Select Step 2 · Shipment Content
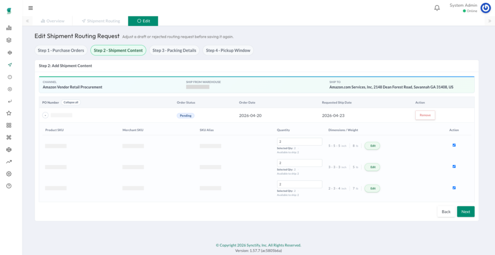This screenshot has width=495, height=255. 118,50
